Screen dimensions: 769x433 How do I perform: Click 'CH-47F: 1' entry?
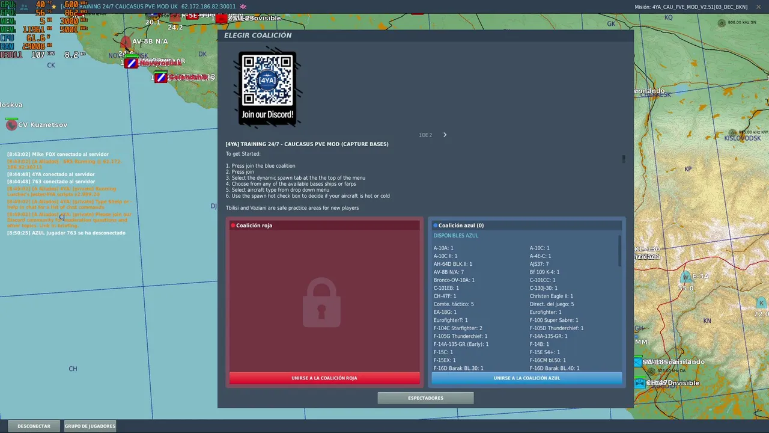[445, 296]
